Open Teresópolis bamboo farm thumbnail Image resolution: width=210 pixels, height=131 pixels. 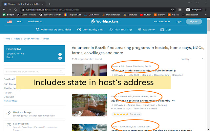pos(89,105)
